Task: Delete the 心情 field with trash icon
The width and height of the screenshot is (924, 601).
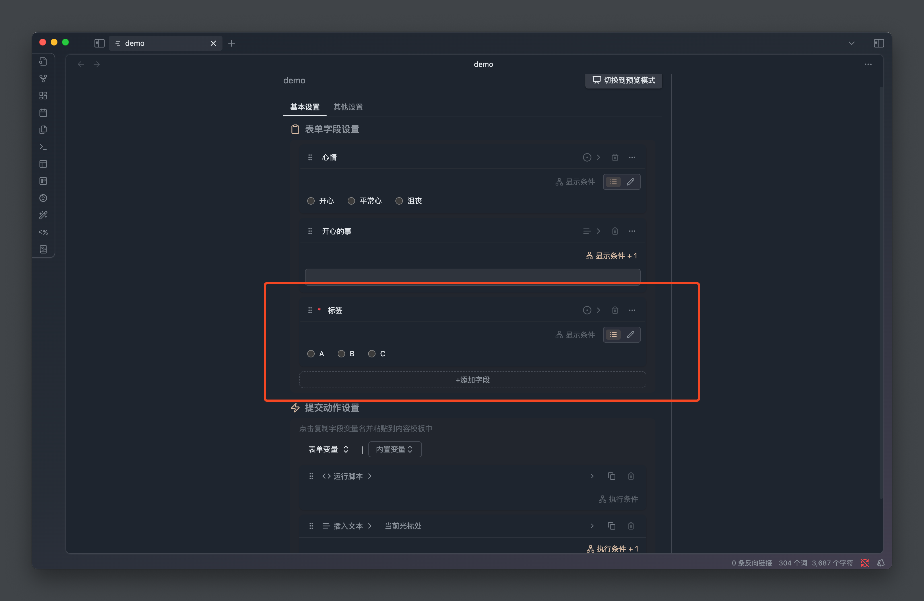Action: [x=614, y=157]
